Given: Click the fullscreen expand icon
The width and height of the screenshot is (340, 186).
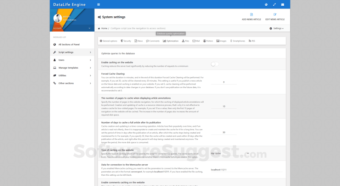Looking at the screenshot, I should [x=274, y=5].
